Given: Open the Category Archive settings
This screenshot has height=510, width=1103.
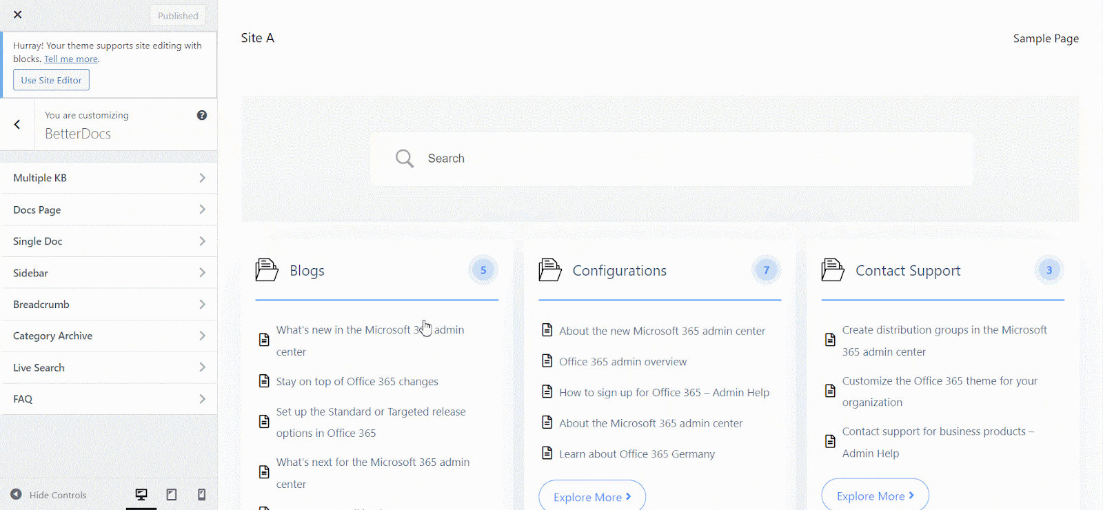Looking at the screenshot, I should (x=109, y=336).
